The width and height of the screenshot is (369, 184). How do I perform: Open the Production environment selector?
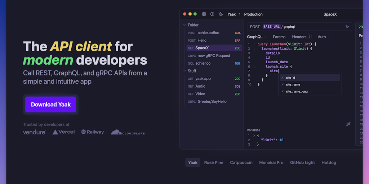coord(253,14)
